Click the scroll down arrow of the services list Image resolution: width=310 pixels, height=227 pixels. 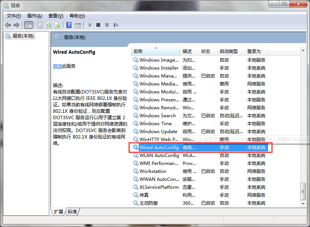pos(302,204)
